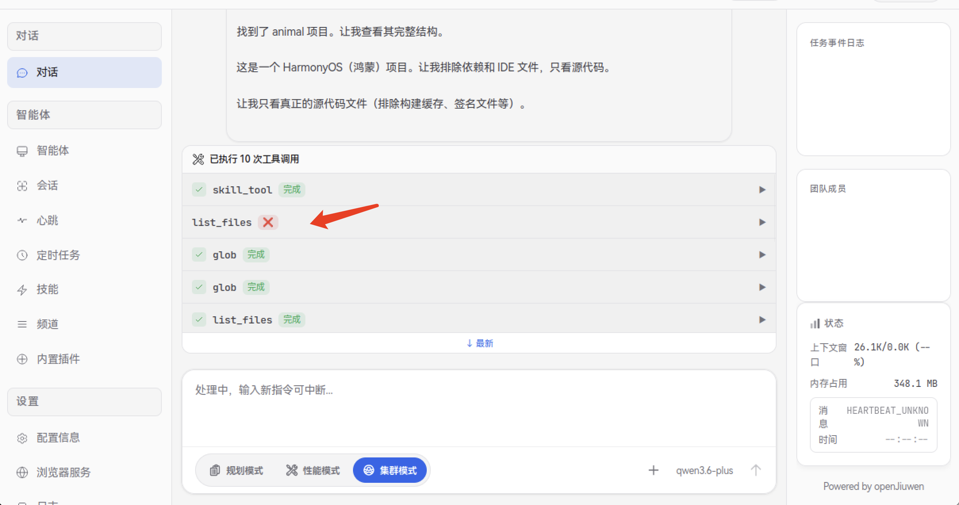The width and height of the screenshot is (959, 505).
Task: Open the 配置信息 configuration page
Action: pyautogui.click(x=84, y=438)
